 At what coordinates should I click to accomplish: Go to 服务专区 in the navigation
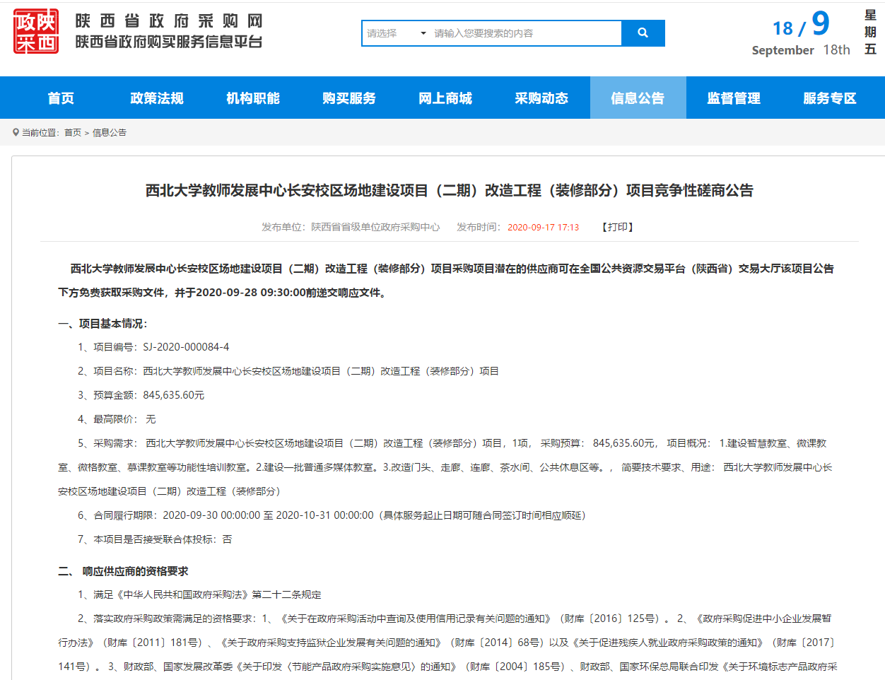click(830, 98)
